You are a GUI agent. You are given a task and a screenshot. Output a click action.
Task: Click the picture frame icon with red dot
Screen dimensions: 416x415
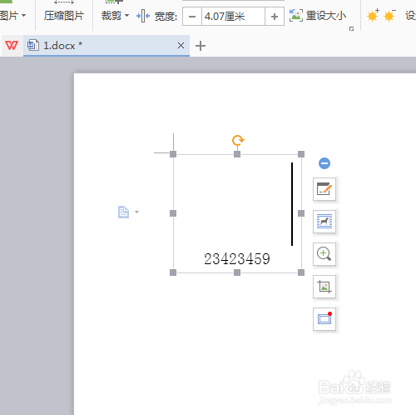(x=324, y=319)
